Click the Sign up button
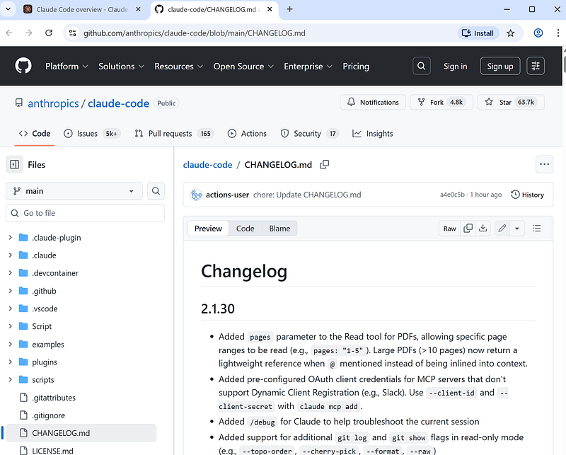The width and height of the screenshot is (566, 455). (500, 66)
